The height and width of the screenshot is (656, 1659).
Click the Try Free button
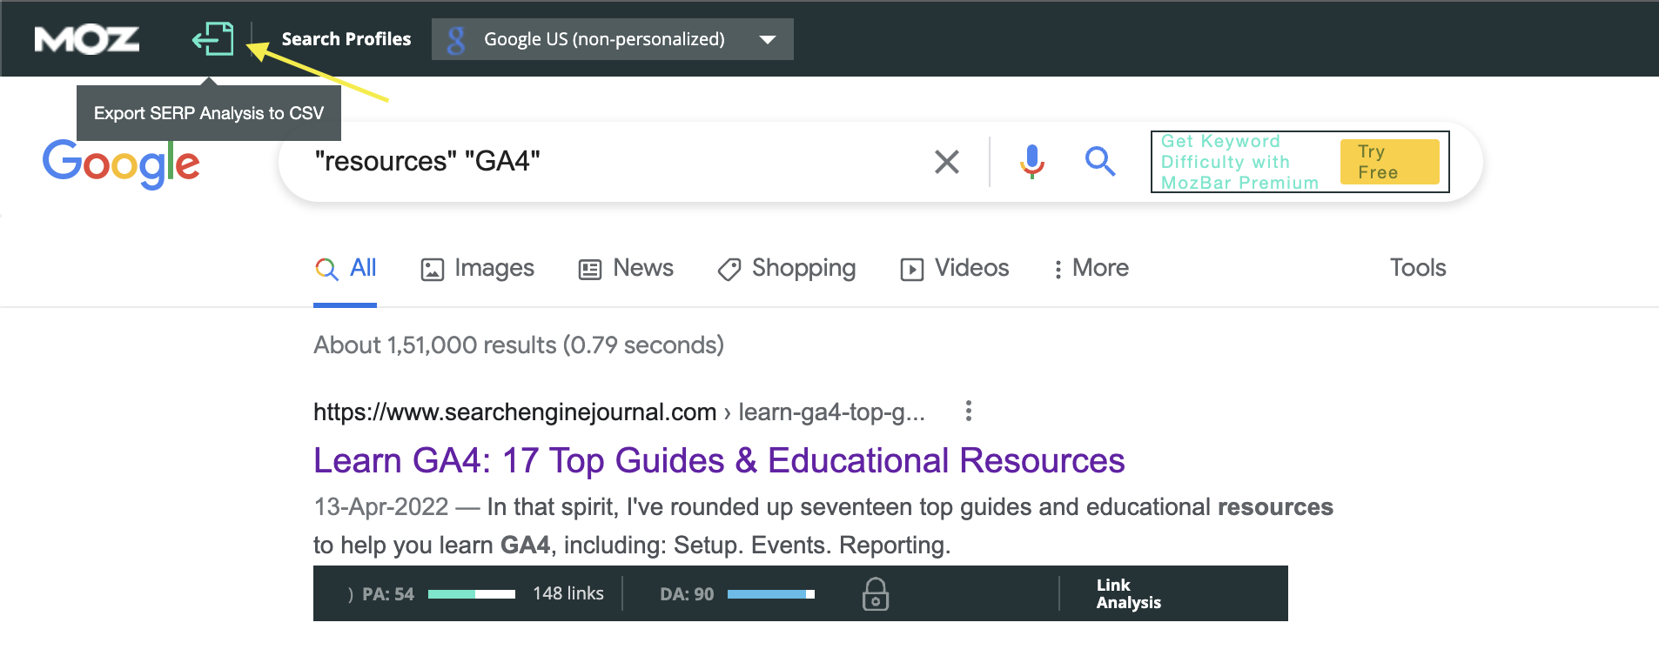coord(1389,162)
